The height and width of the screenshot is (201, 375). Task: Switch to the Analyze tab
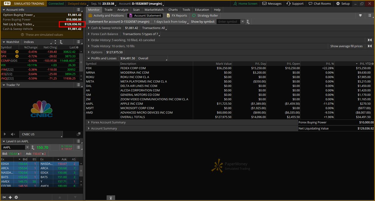(123, 10)
